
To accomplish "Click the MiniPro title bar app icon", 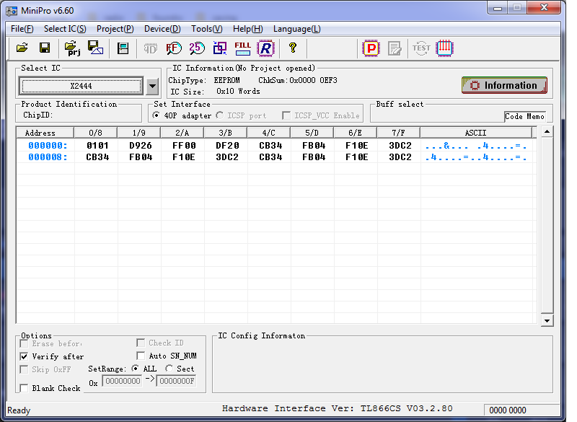I will pos(12,11).
